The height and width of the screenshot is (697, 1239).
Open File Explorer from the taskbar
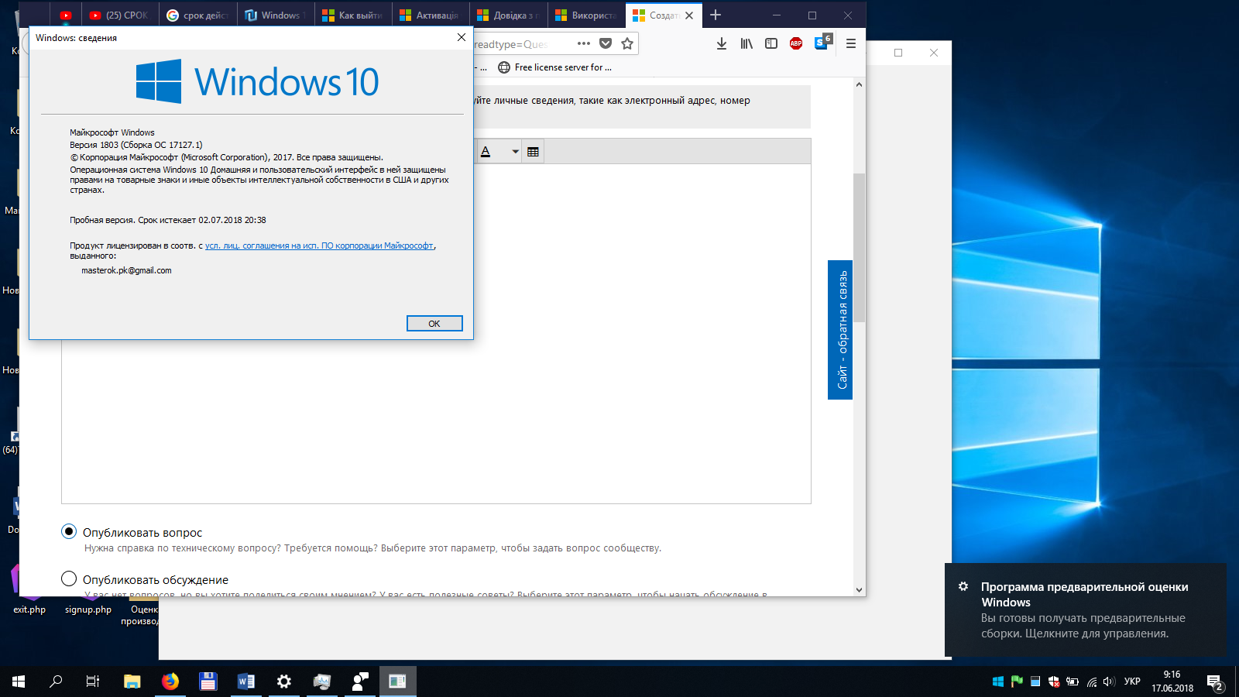click(x=132, y=682)
